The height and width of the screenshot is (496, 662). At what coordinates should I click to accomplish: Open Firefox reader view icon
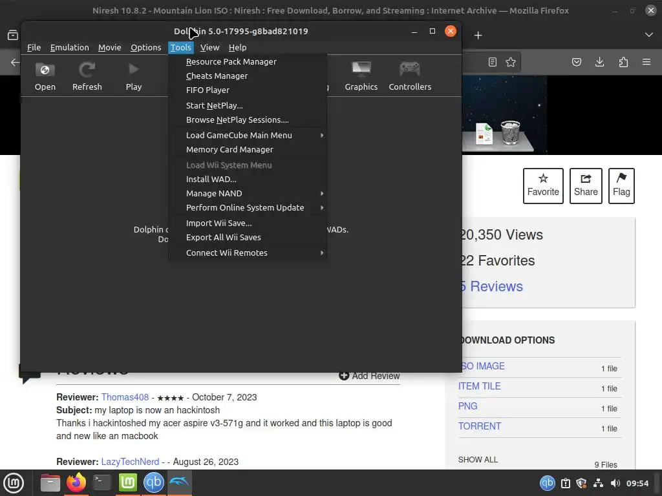[492, 62]
